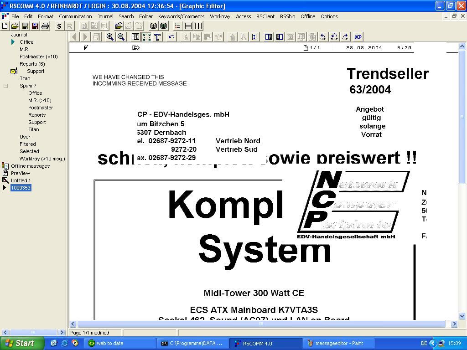Image resolution: width=467 pixels, height=350 pixels.
Task: Collapse the Spam ? folder tree
Action: pos(5,86)
